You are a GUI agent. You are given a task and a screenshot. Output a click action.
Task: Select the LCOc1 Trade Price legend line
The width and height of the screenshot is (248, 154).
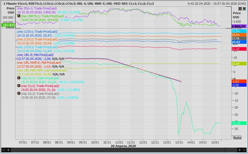coord(37,32)
